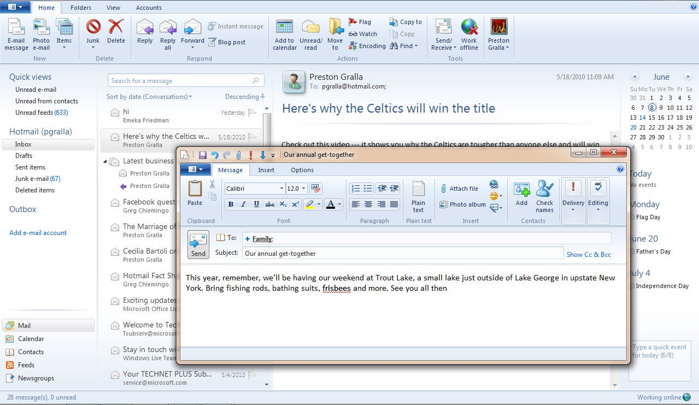
Task: Click Show Cc & Bcc link
Action: (x=589, y=255)
